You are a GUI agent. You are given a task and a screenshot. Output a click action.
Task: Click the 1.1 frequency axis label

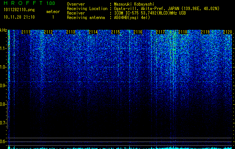(x=3, y=48)
